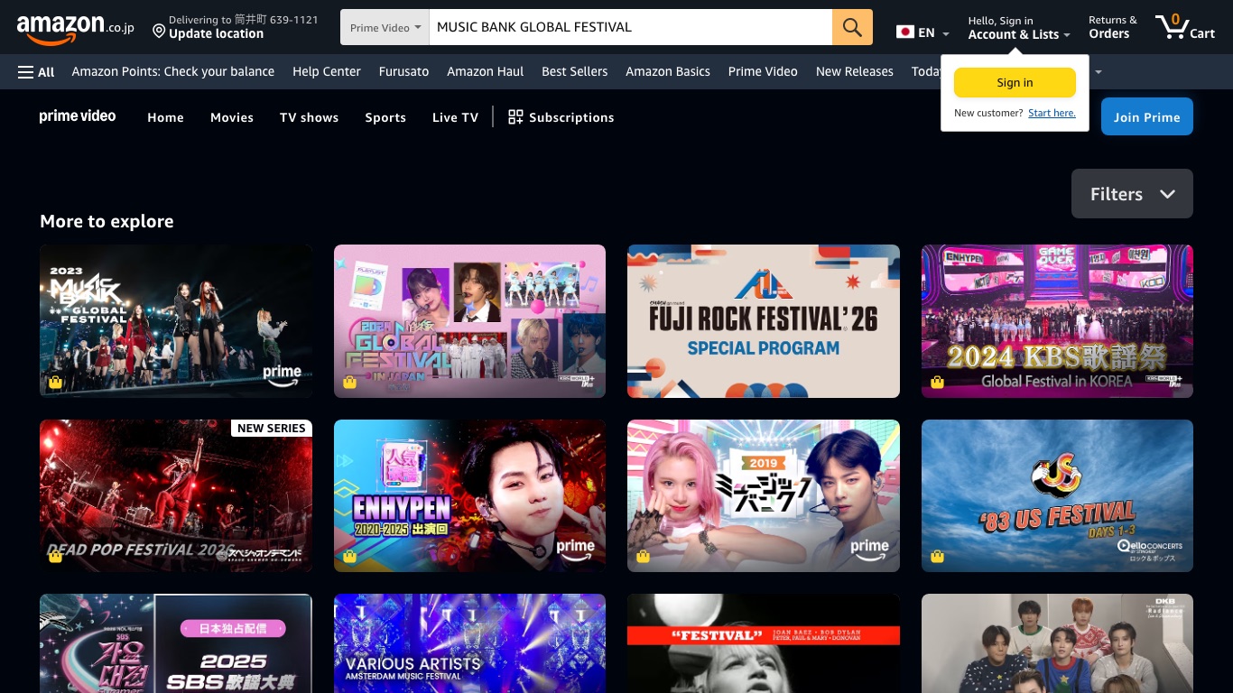
Task: Open the EN language selector
Action: tap(923, 32)
